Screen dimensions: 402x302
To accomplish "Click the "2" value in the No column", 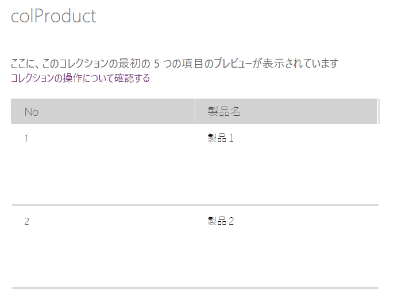I will [x=26, y=221].
